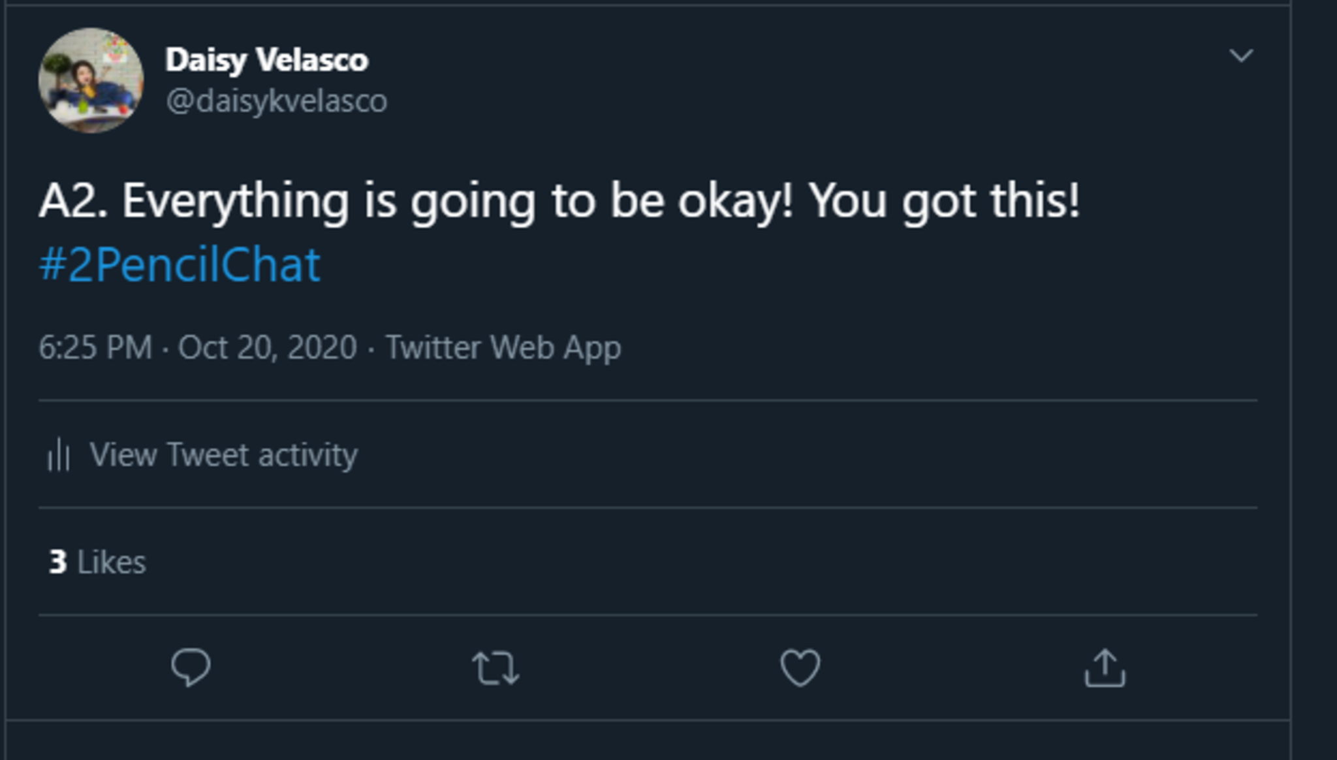1337x760 pixels.
Task: Reply to Daisy Velasco's tweet
Action: point(191,667)
